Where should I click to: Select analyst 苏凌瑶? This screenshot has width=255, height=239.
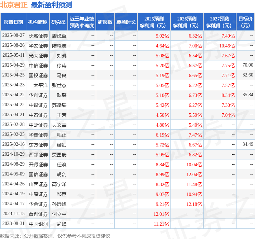pyautogui.click(x=59, y=105)
